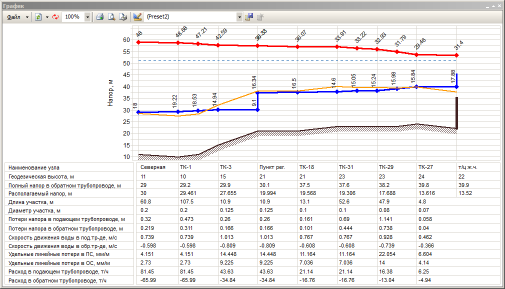The image size is (505, 289).
Task: Click the red circular arrows redraw icon
Action: click(x=55, y=16)
